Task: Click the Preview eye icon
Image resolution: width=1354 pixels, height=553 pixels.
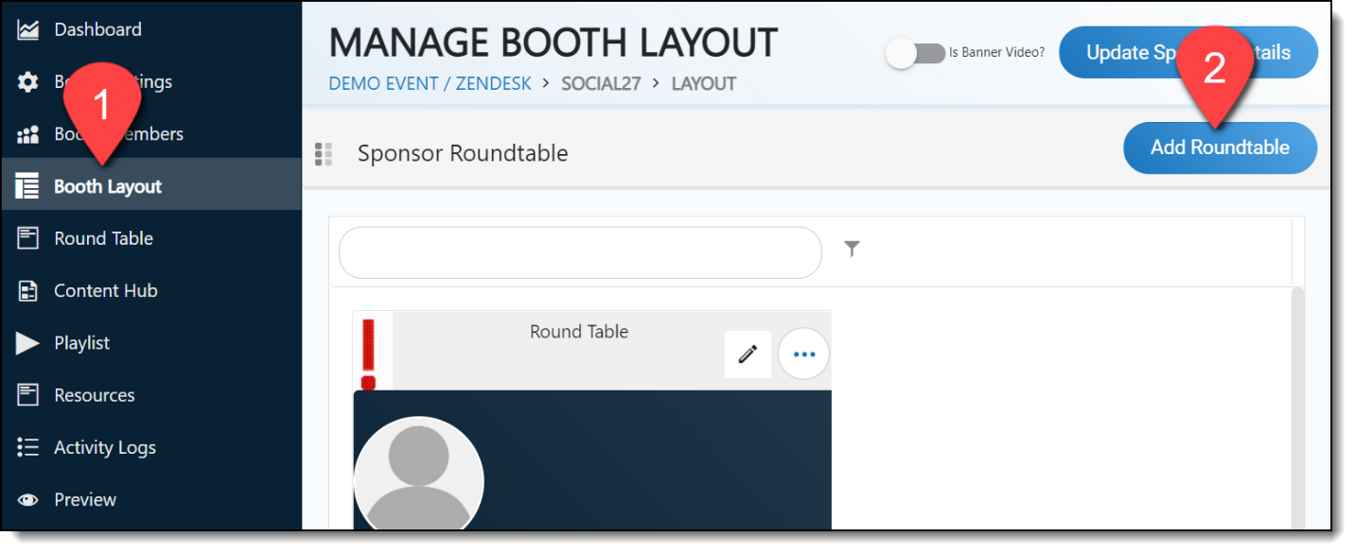Action: click(28, 500)
